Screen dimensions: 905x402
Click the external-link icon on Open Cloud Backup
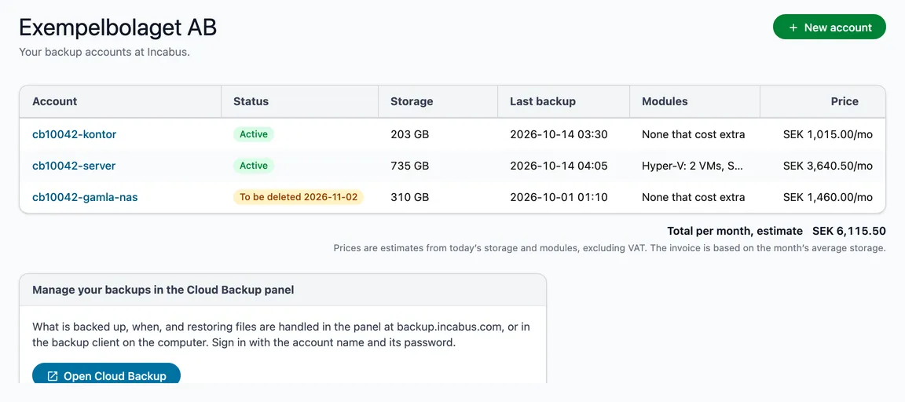53,376
